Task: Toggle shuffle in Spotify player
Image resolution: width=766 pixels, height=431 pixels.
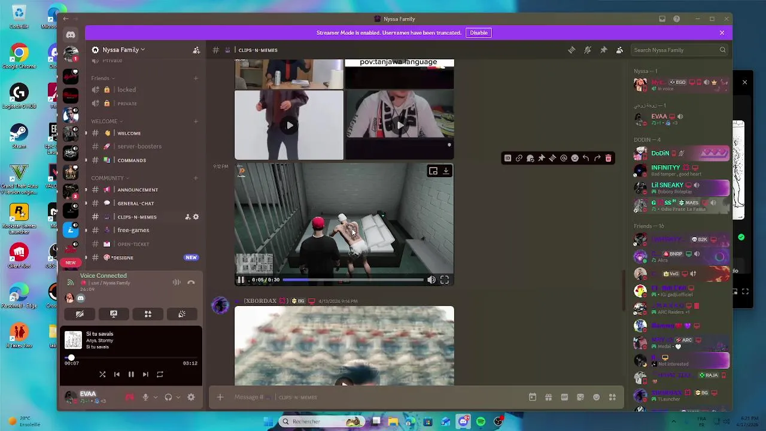Action: [102, 374]
